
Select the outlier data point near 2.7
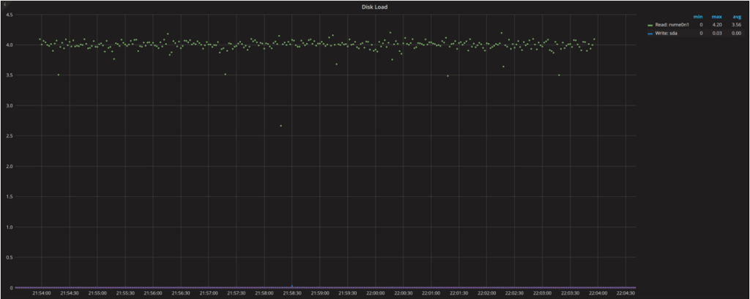tap(281, 126)
